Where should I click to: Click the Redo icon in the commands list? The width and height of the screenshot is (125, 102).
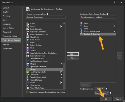[28, 42]
